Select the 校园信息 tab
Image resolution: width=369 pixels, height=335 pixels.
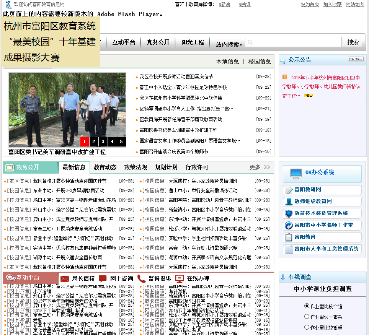coord(260,62)
